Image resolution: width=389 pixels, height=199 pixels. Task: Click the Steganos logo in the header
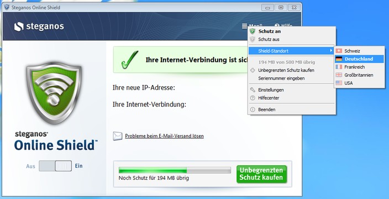point(39,27)
